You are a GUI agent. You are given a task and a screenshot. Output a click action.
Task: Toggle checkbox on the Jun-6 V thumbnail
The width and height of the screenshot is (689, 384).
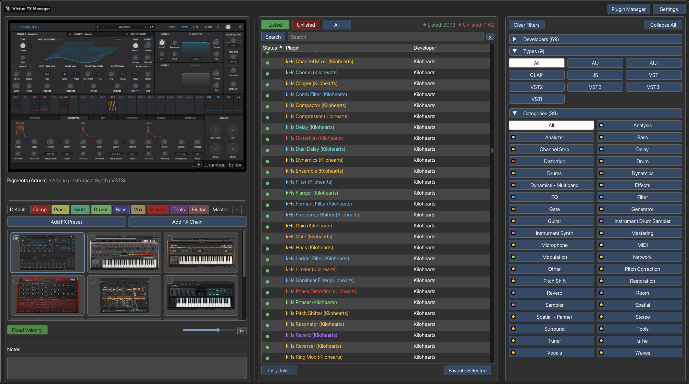point(170,238)
